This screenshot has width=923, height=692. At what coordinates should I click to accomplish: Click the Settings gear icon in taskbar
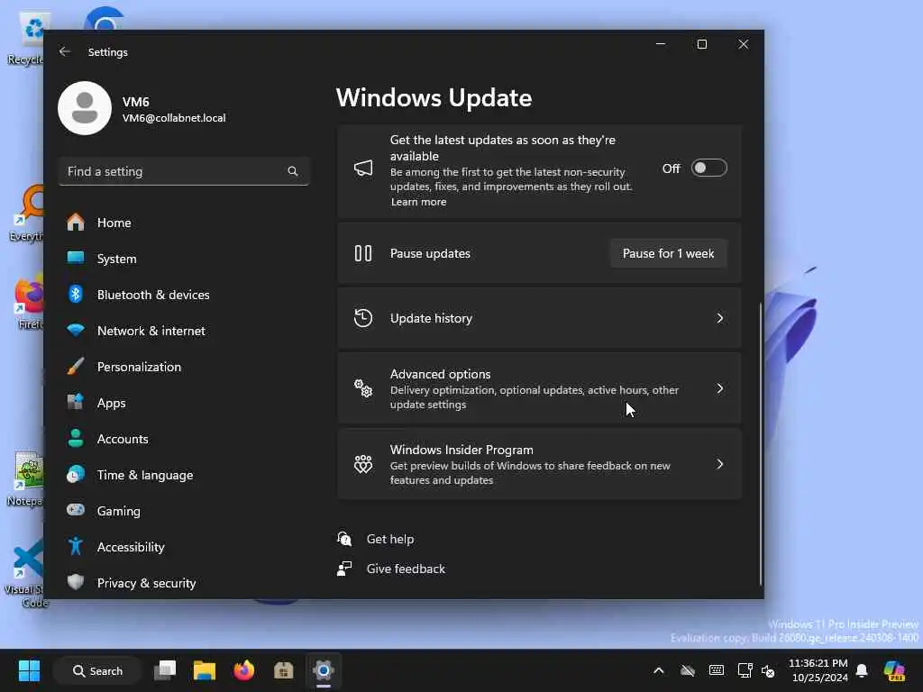pyautogui.click(x=324, y=670)
